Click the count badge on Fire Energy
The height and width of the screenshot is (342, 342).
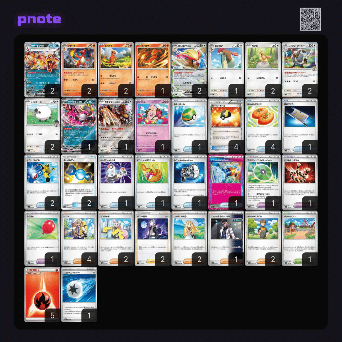52,315
